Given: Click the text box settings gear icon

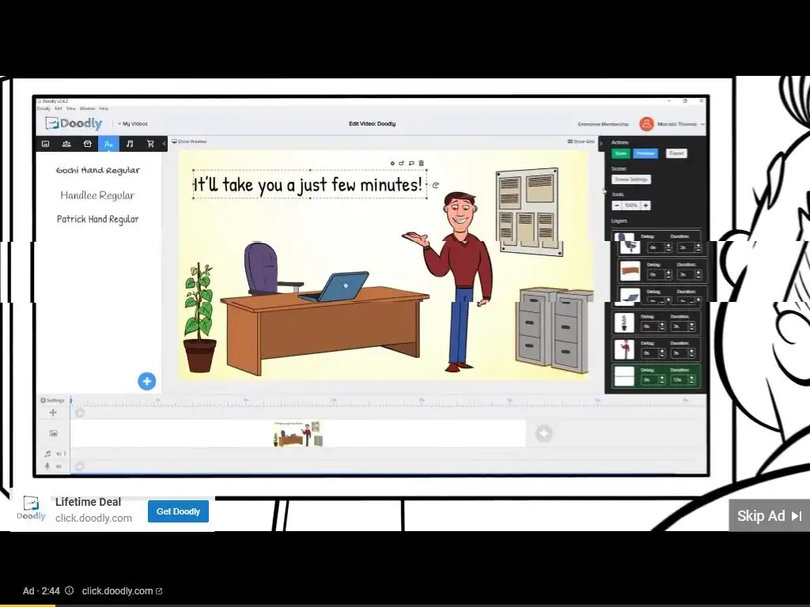Looking at the screenshot, I should point(392,163).
